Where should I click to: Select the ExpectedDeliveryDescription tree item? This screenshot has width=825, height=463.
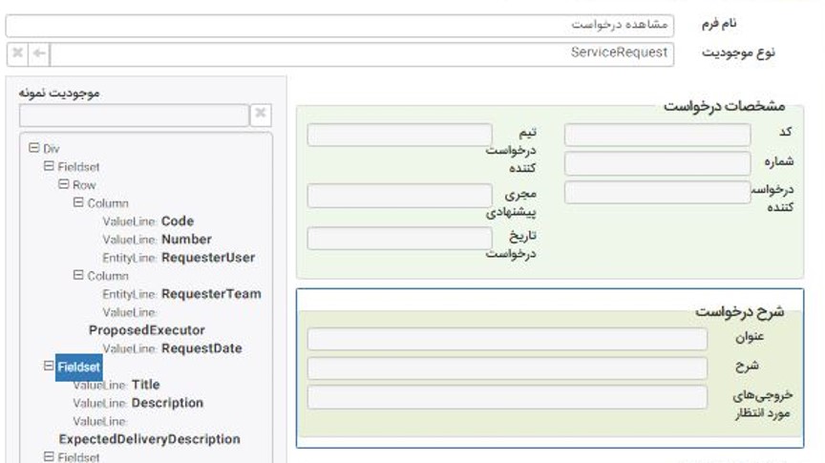coord(149,439)
